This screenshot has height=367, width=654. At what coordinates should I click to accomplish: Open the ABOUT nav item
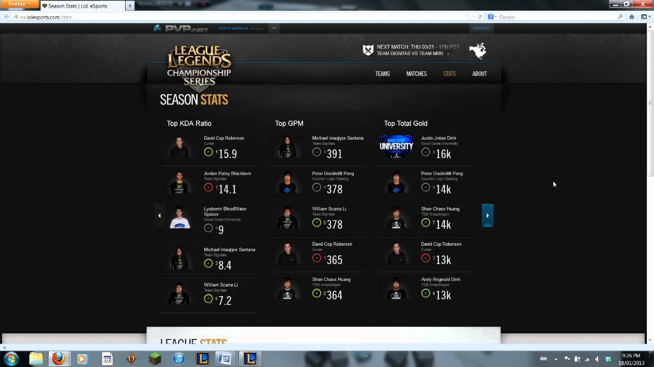480,74
